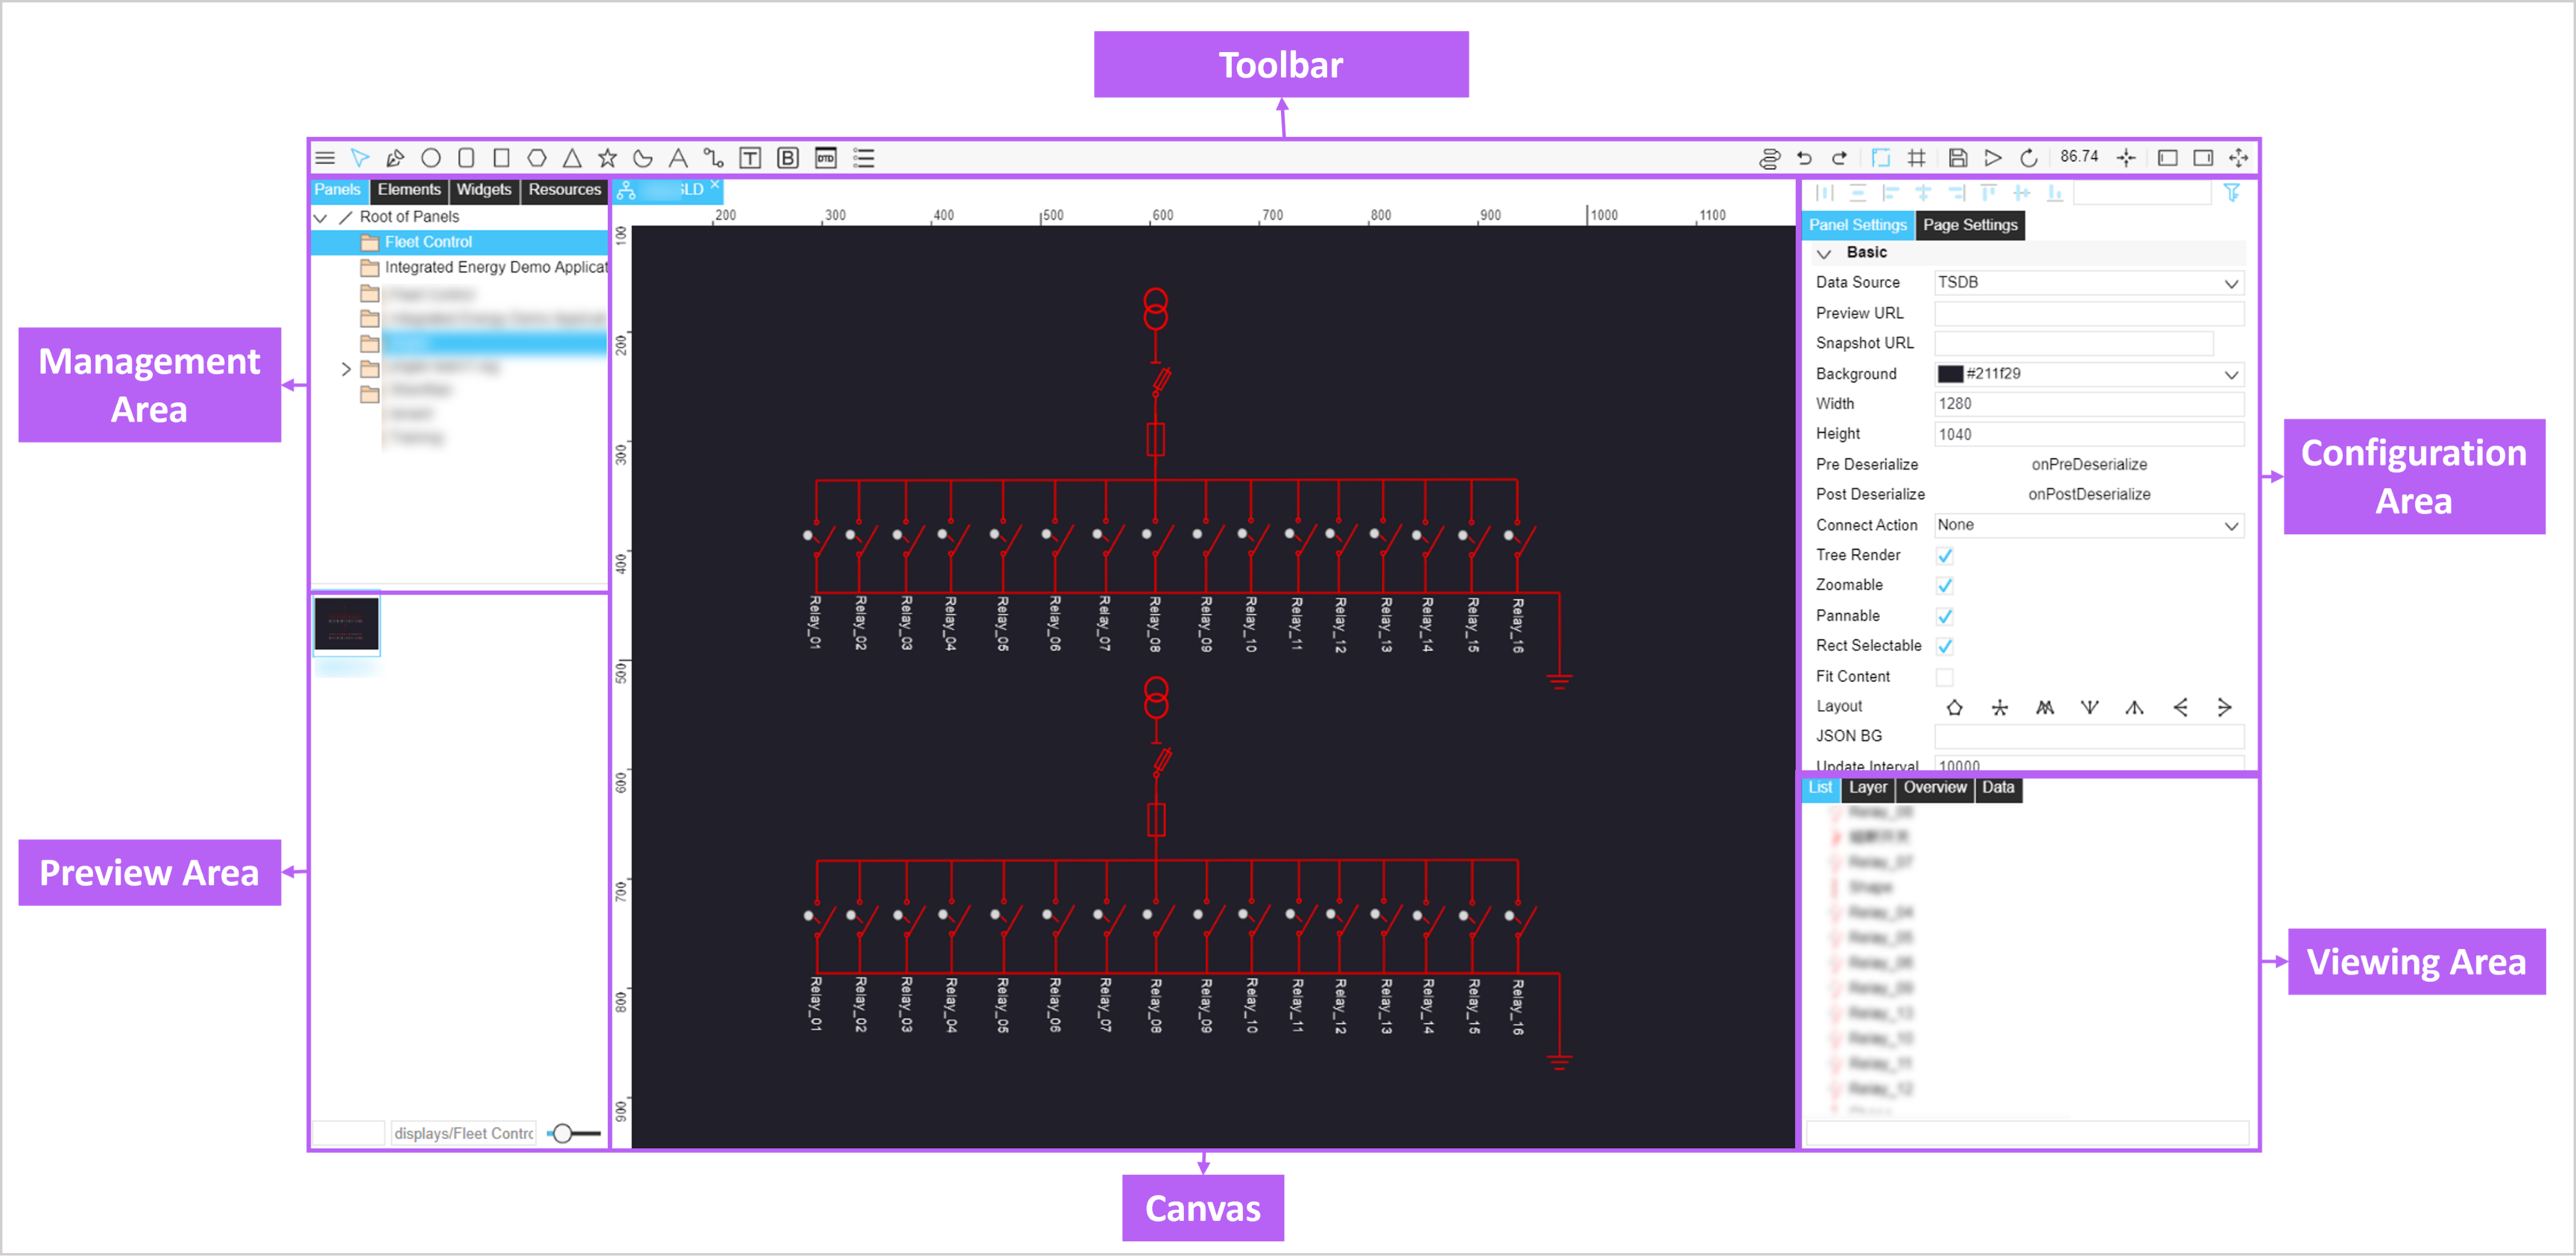Collapse the Root of Panels tree
The image size is (2576, 1256).
tap(321, 217)
